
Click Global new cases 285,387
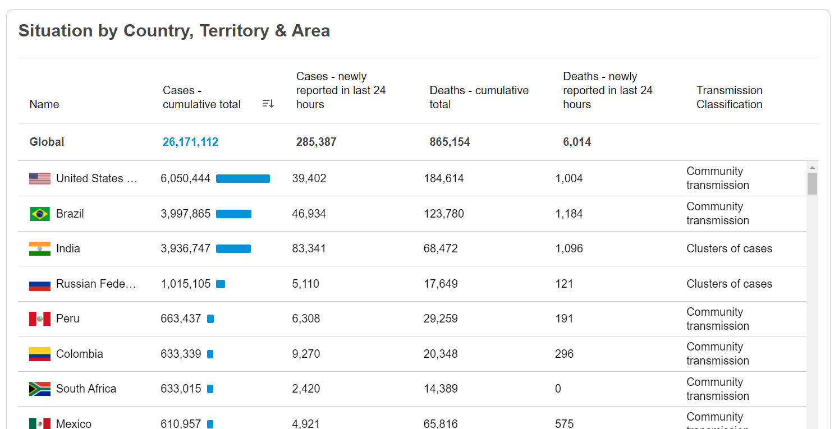point(317,142)
